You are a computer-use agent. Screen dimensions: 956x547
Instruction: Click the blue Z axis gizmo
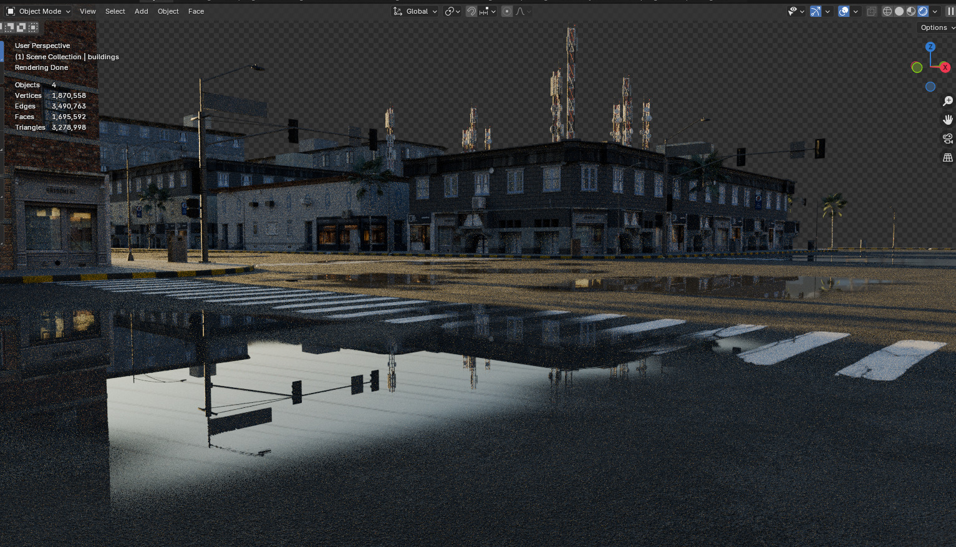click(x=930, y=47)
